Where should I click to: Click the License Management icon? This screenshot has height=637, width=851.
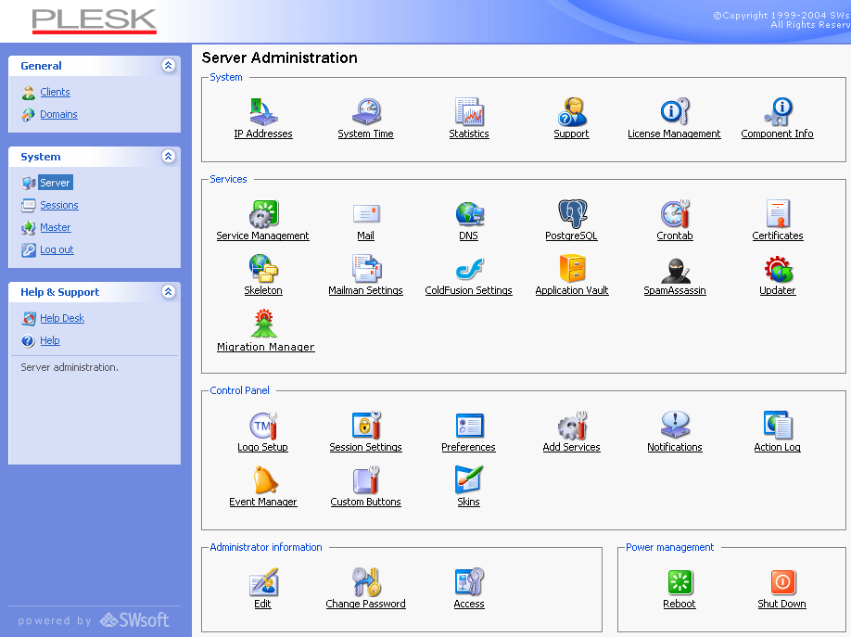pyautogui.click(x=674, y=113)
